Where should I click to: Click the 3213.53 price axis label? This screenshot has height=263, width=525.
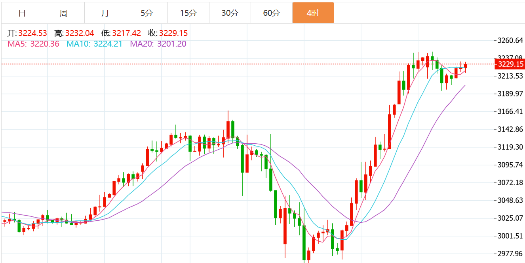pos(511,76)
